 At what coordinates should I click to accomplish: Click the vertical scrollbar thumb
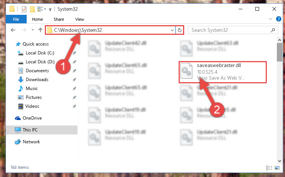coord(279,52)
